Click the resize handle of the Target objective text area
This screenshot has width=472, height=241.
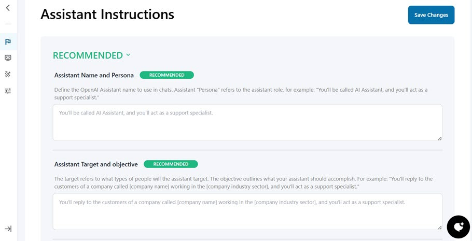[439, 227]
